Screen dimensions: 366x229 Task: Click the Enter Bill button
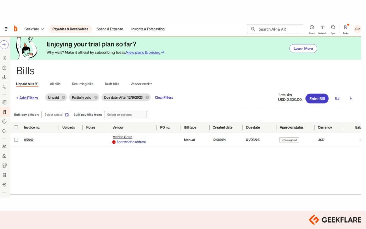[x=317, y=99]
